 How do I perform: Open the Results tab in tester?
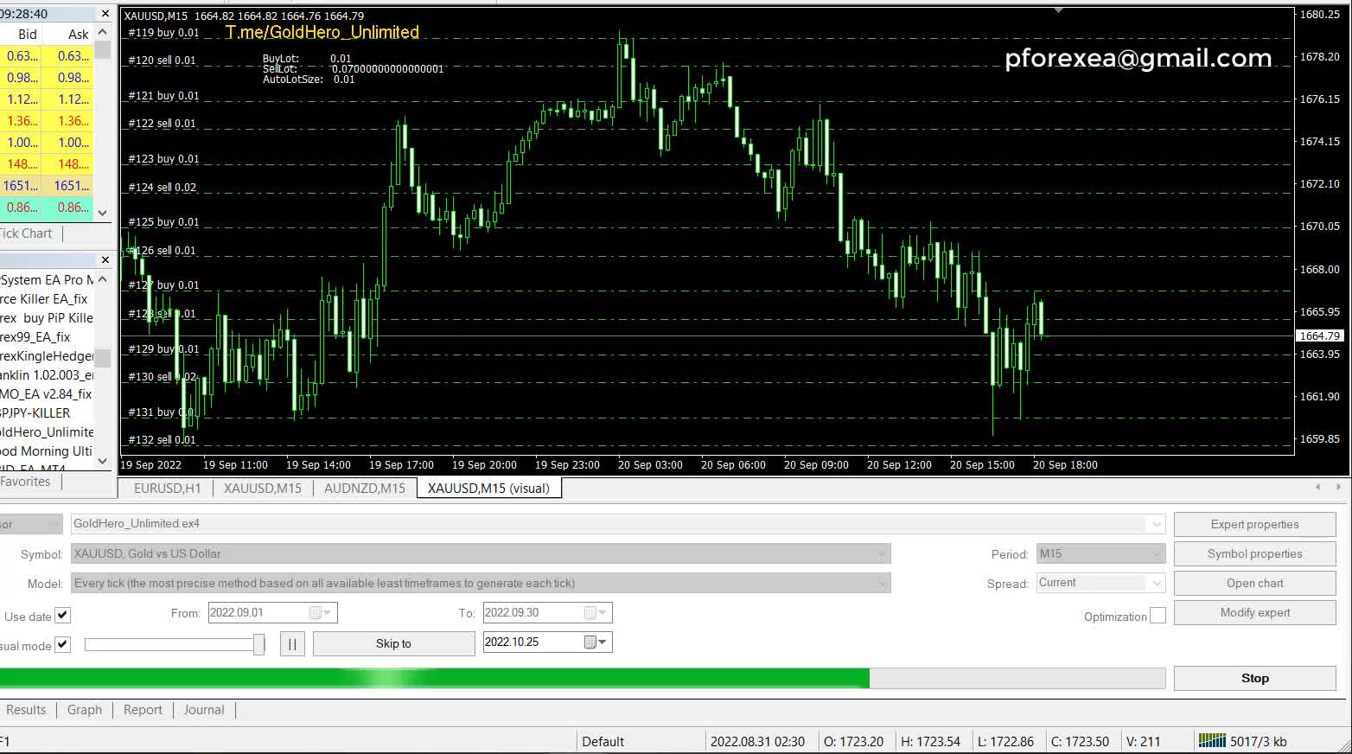[26, 709]
